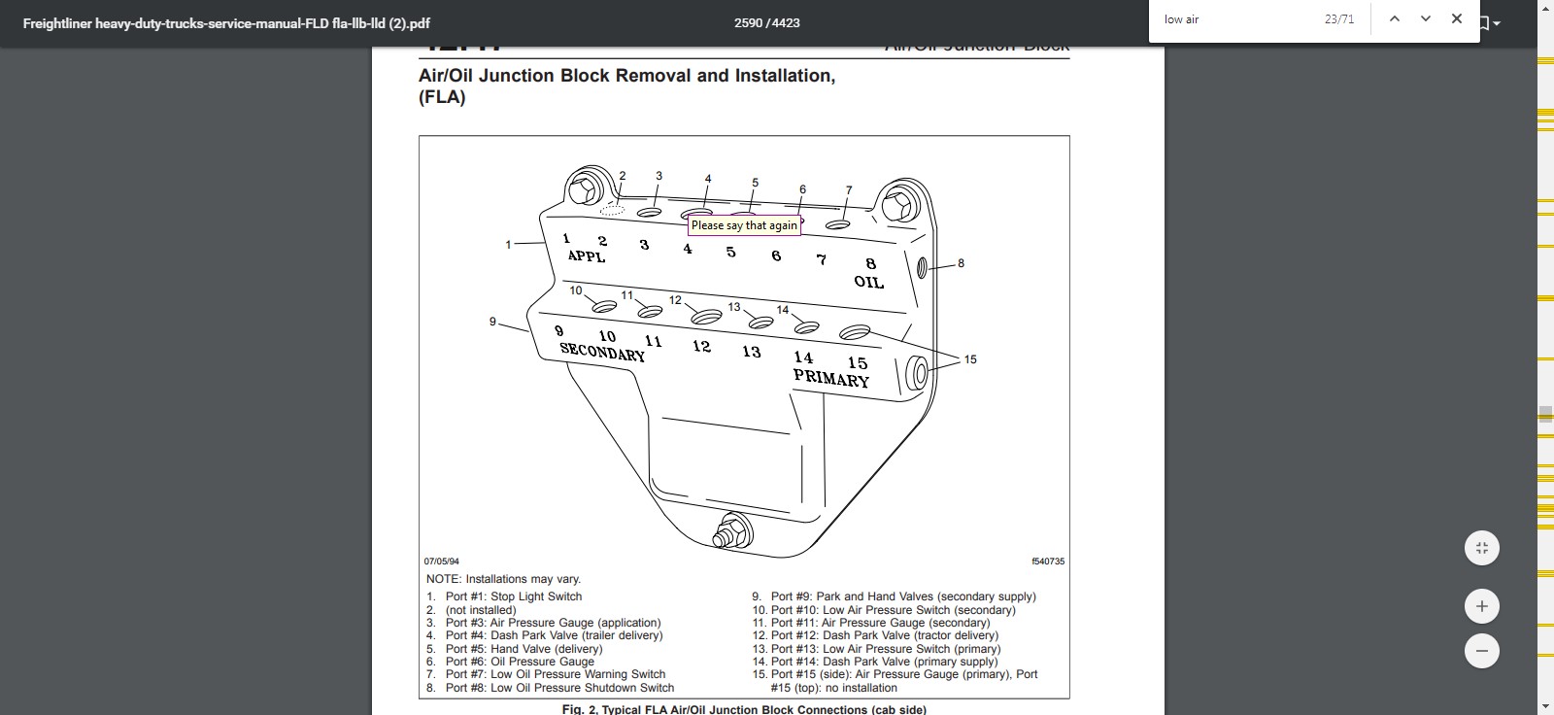This screenshot has width=1554, height=715.
Task: Click 'Port #8: Low Oil Pressure Shutdown Switch'
Action: (x=559, y=688)
